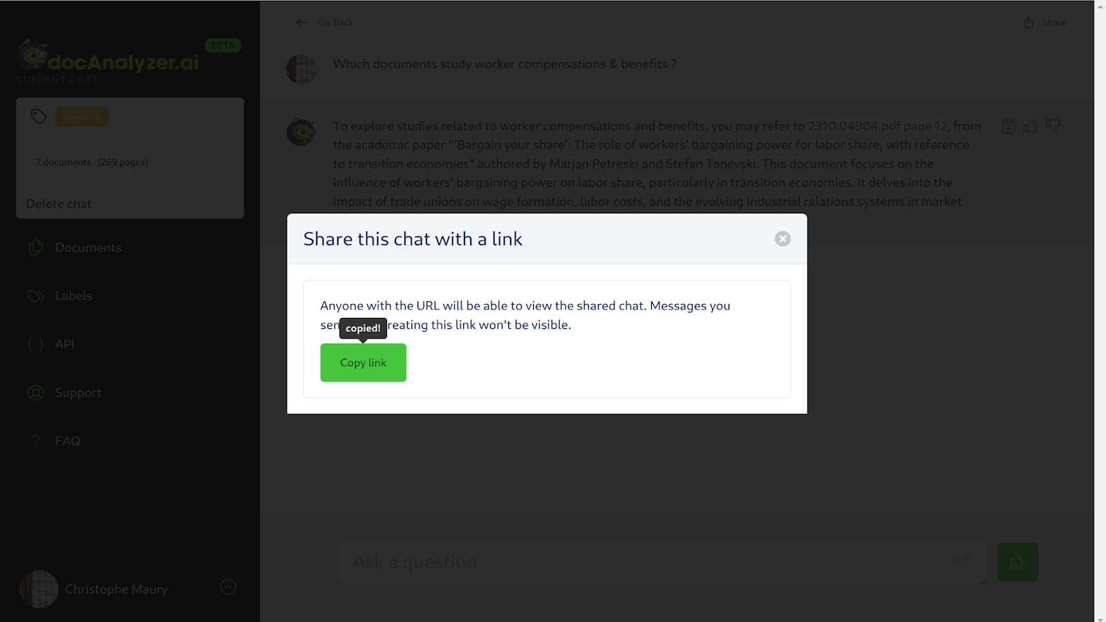Click the Share icon at top right

[x=1029, y=23]
